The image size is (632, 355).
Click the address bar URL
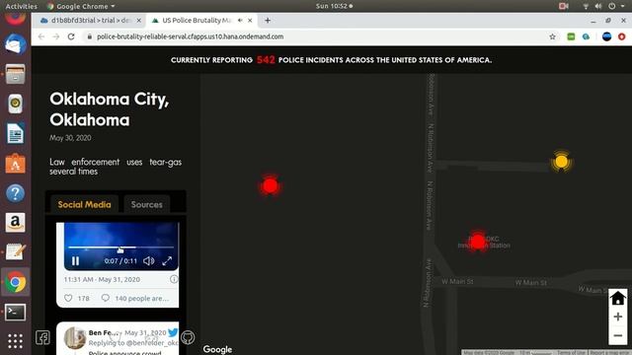pyautogui.click(x=190, y=36)
